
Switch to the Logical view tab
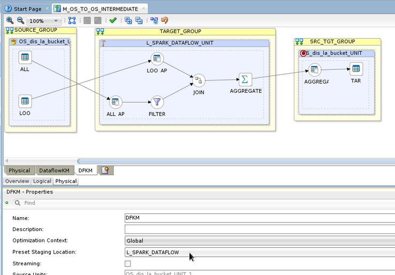(42, 181)
